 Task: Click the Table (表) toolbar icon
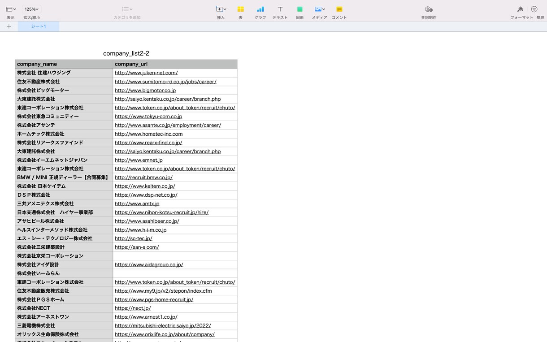240,9
